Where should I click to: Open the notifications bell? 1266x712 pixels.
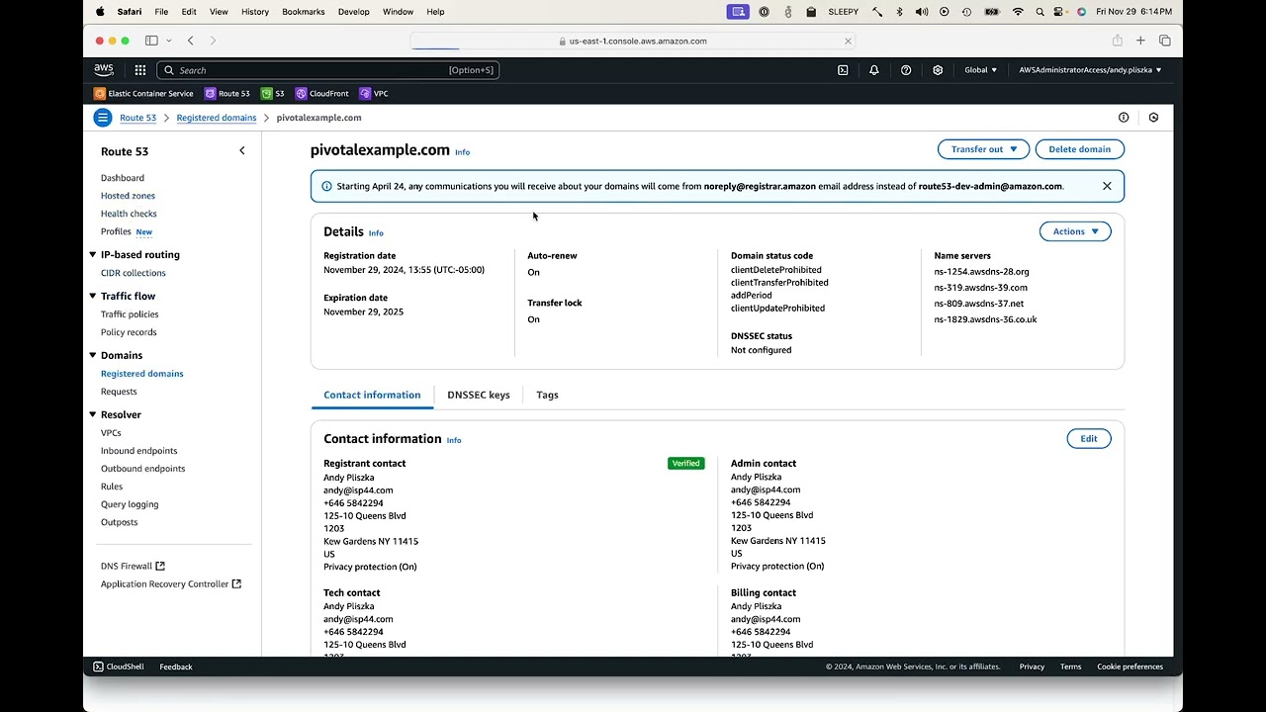click(x=874, y=70)
